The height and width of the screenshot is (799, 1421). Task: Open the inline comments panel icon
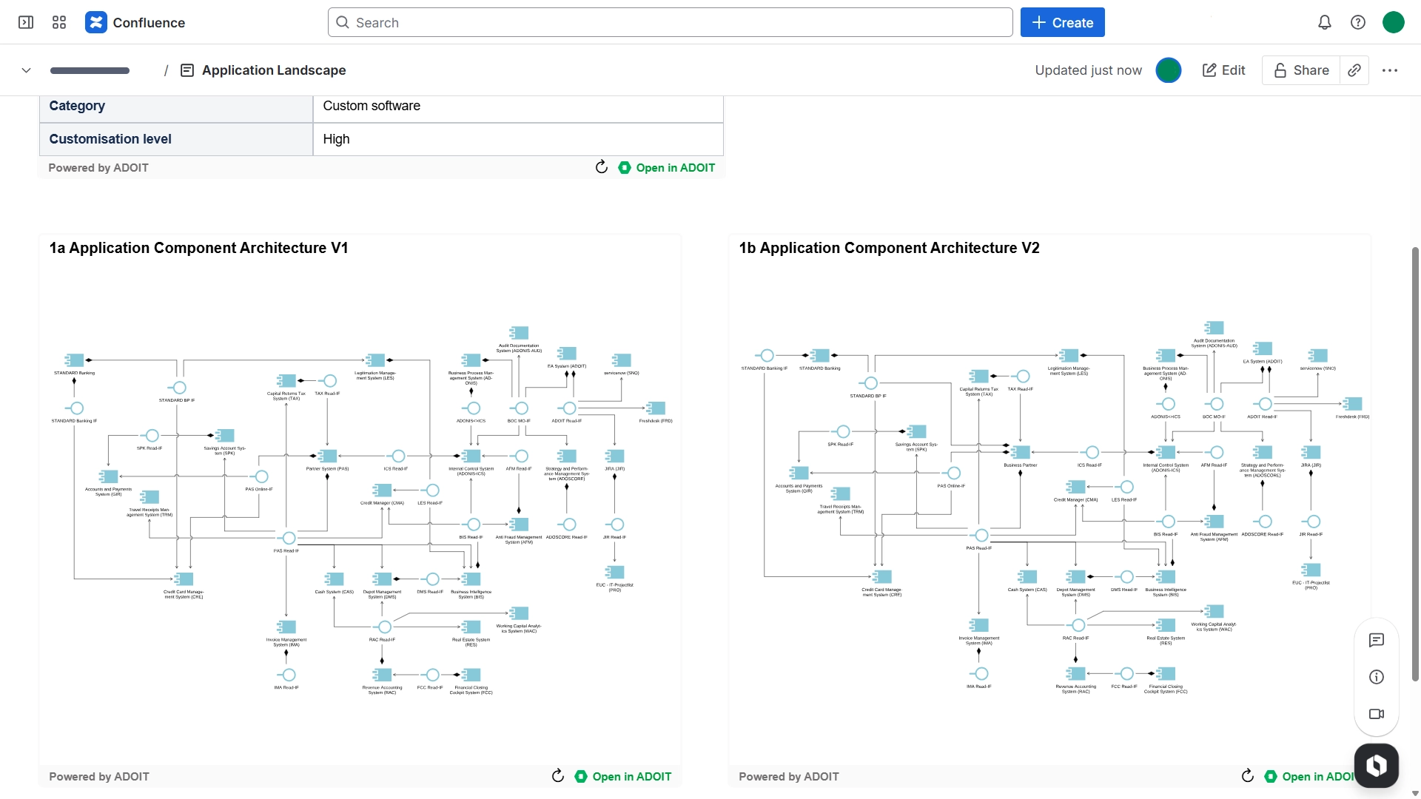pyautogui.click(x=1376, y=640)
